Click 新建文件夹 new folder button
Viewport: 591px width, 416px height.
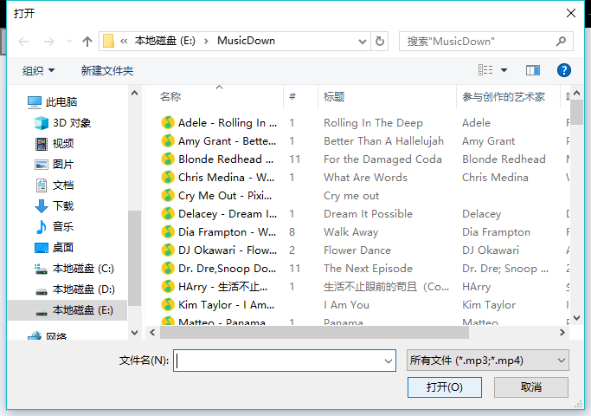[x=107, y=70]
